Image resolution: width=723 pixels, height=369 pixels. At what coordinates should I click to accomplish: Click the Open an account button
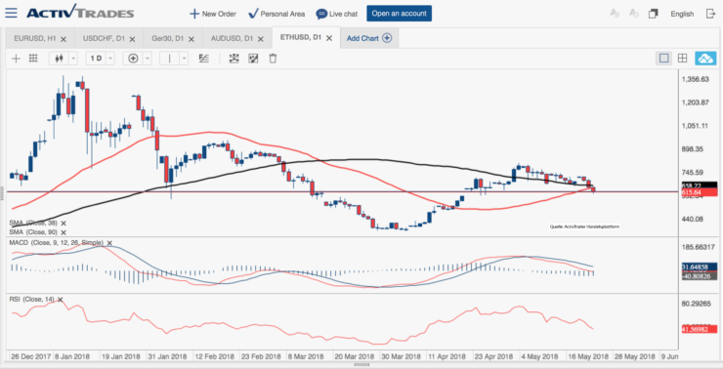tap(400, 14)
